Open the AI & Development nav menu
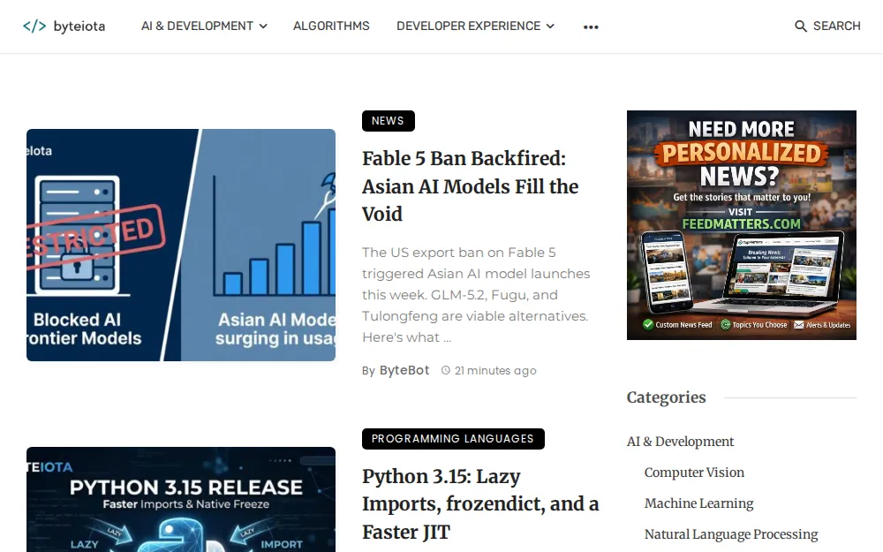Viewport: 883px width, 552px height. [197, 26]
